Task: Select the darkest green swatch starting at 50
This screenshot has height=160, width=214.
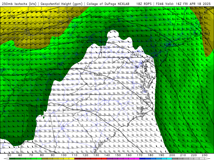Action: click(x=12, y=159)
